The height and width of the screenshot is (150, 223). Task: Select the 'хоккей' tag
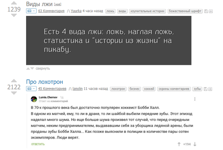point(149,89)
